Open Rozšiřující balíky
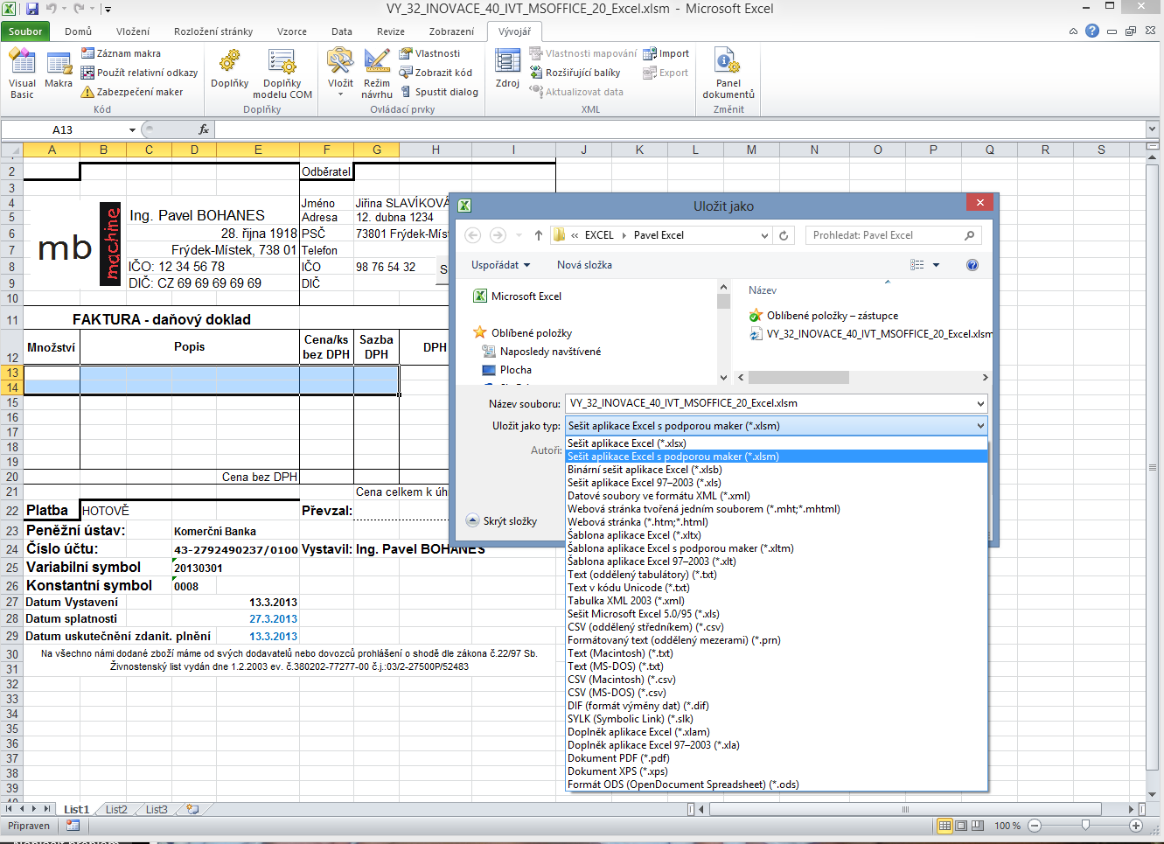The image size is (1164, 844). point(575,73)
